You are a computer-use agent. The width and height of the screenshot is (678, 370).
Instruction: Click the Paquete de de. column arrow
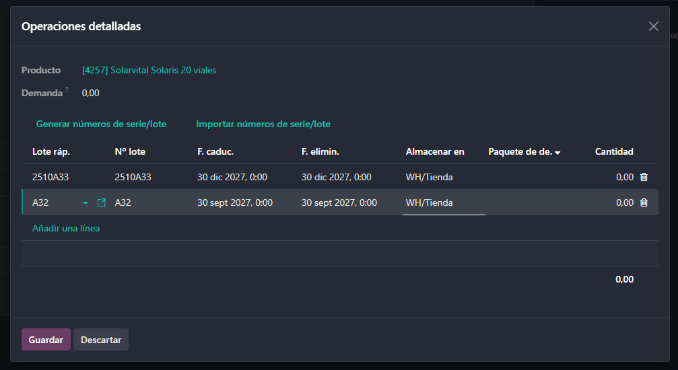coord(557,153)
